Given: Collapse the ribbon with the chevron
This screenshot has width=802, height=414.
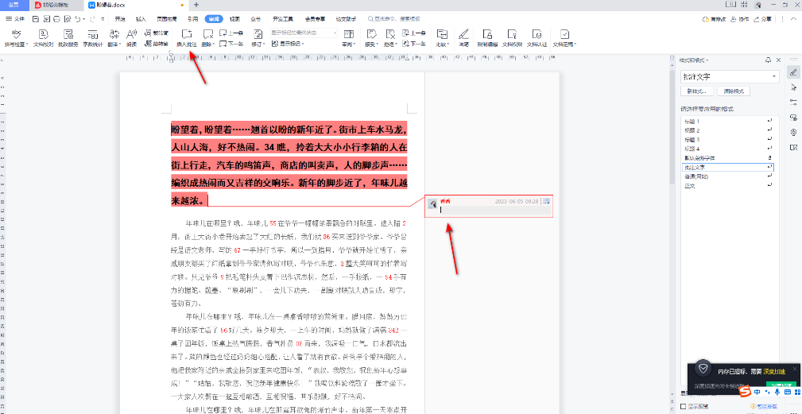Looking at the screenshot, I should 792,19.
